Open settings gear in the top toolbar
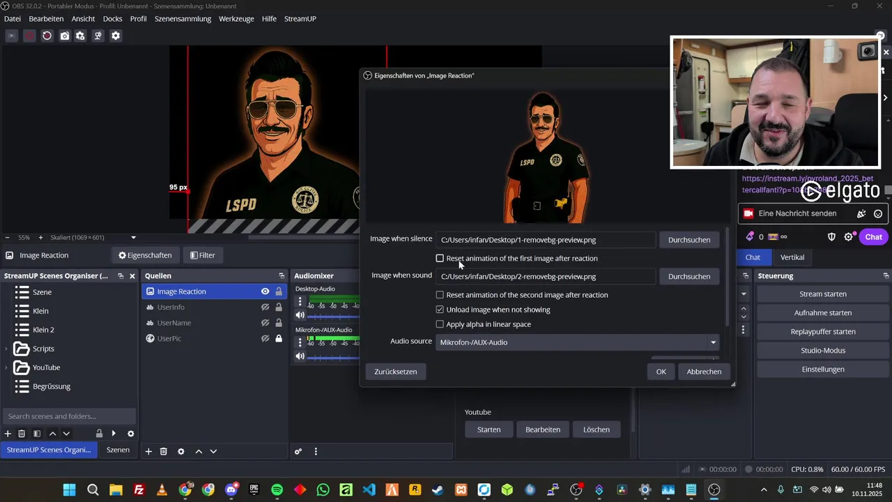This screenshot has width=892, height=502. pos(116,36)
